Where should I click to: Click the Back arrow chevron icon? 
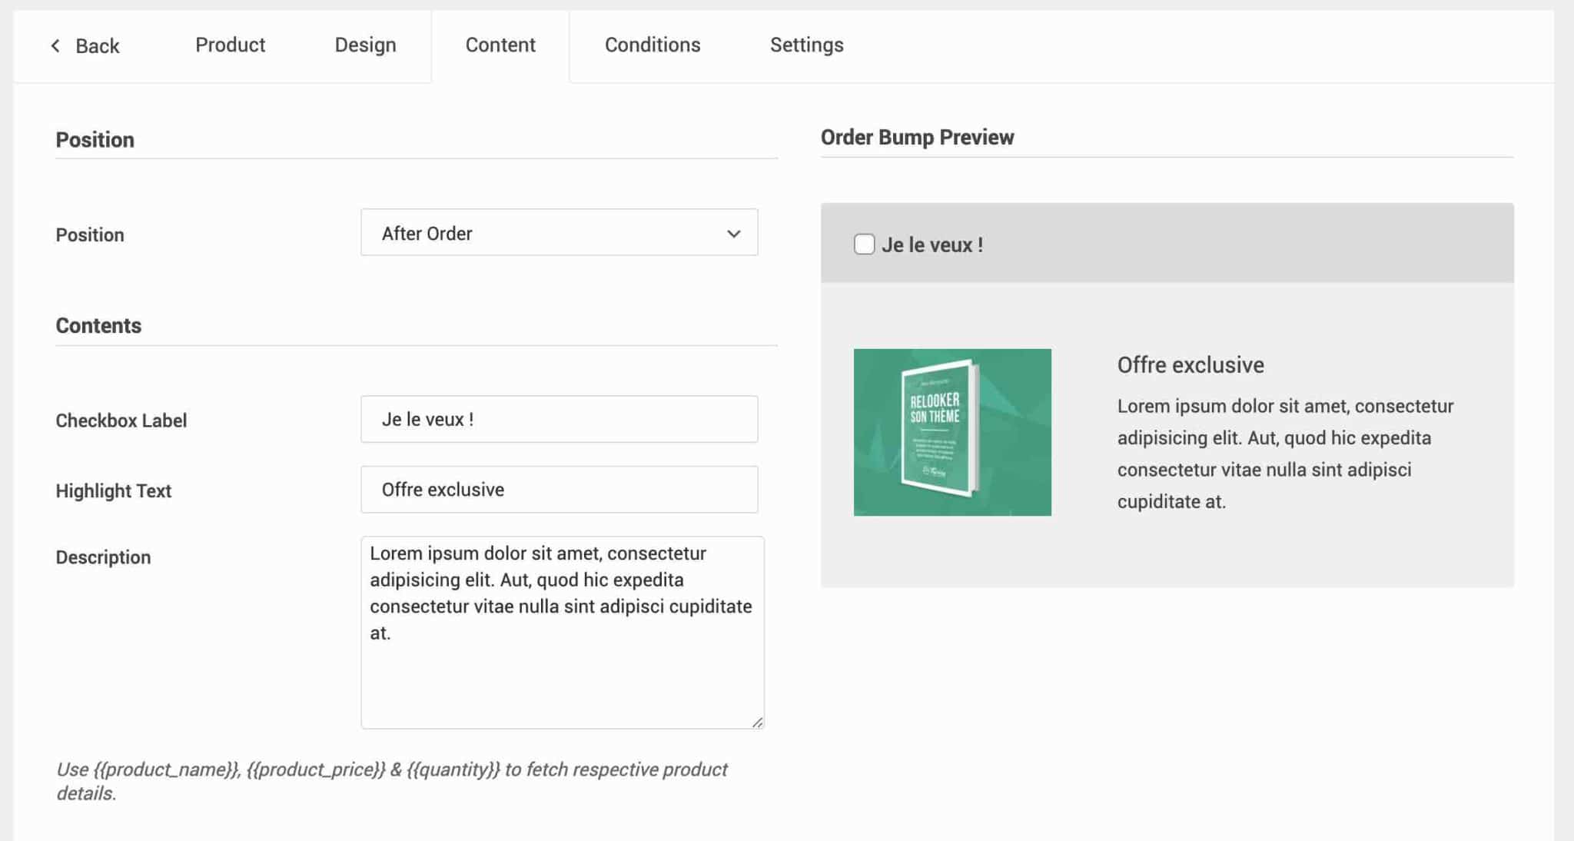(x=55, y=46)
